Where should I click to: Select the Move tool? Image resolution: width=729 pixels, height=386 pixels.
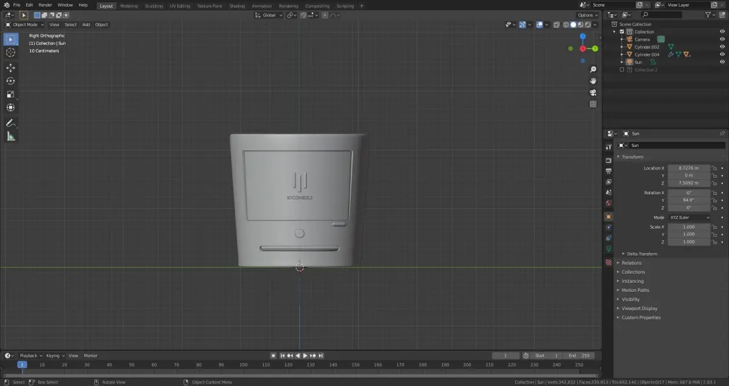point(10,68)
